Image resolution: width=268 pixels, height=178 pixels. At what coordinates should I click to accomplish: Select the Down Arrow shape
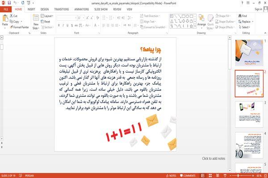(188, 21)
